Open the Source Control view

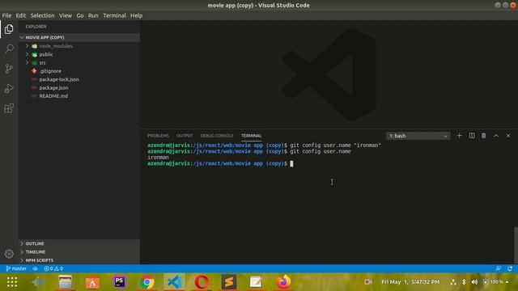[x=9, y=69]
